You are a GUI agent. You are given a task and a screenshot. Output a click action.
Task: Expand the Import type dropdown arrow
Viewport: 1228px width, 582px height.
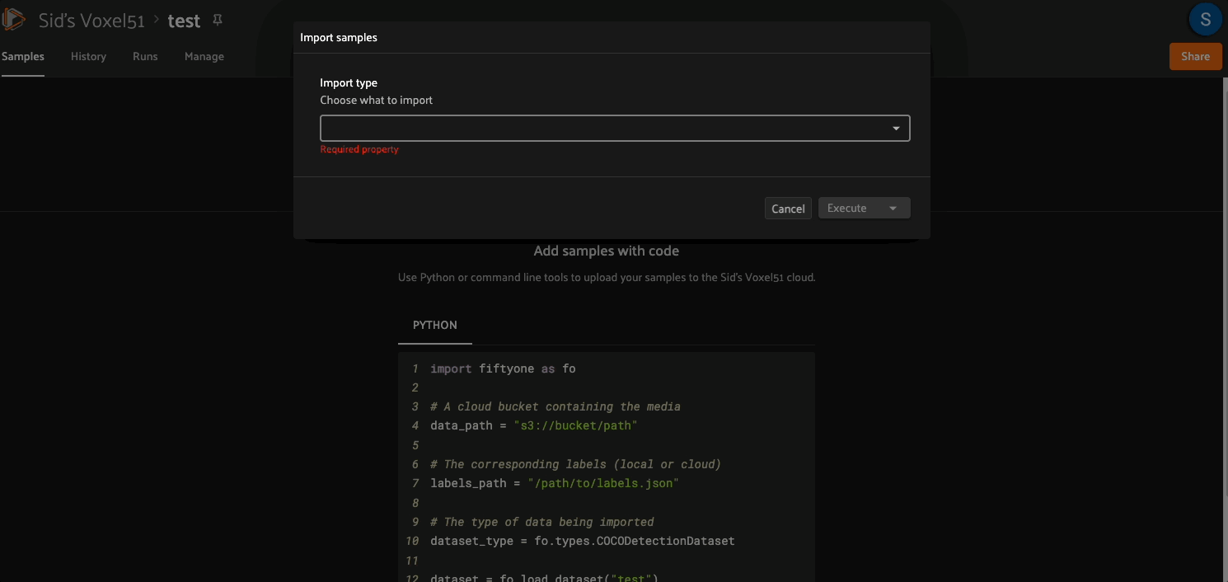(x=896, y=129)
